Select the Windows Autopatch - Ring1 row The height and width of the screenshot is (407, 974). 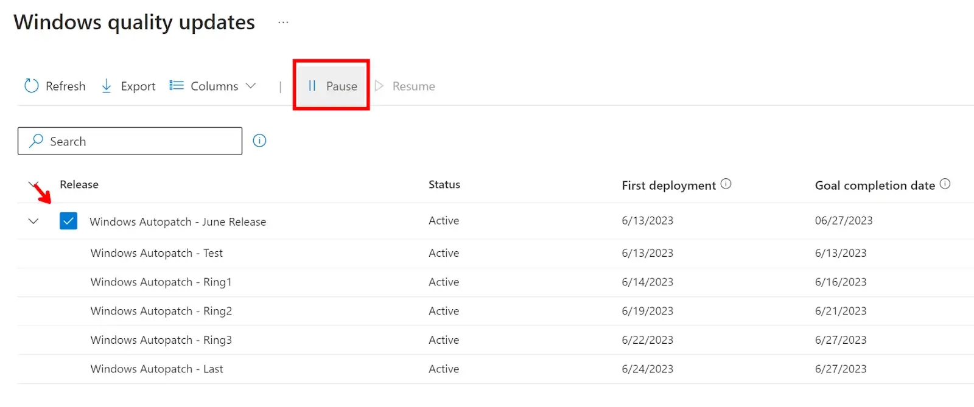click(x=496, y=282)
